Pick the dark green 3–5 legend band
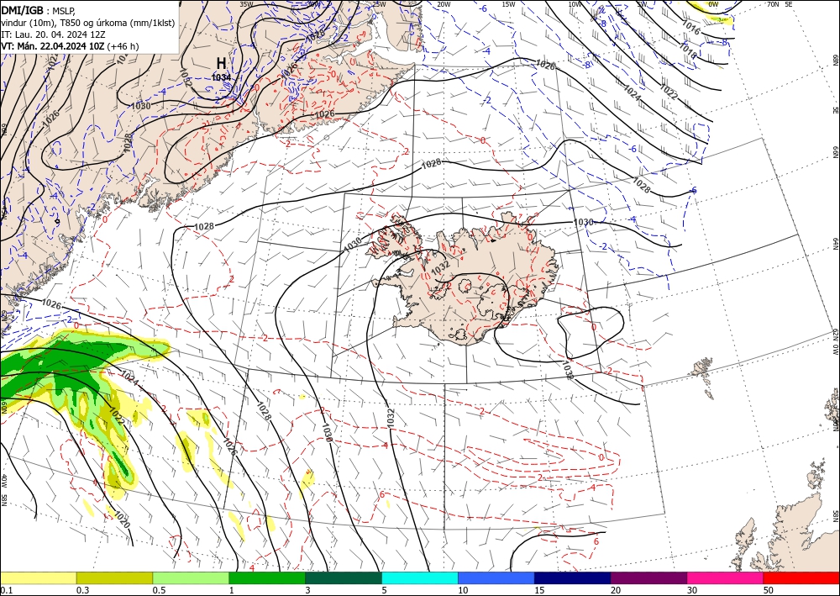This screenshot has width=840, height=596. (344, 578)
